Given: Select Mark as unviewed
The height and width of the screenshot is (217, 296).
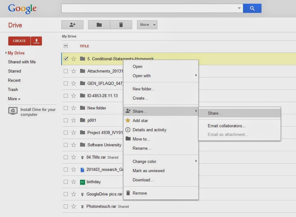Looking at the screenshot, I should click(161, 171).
